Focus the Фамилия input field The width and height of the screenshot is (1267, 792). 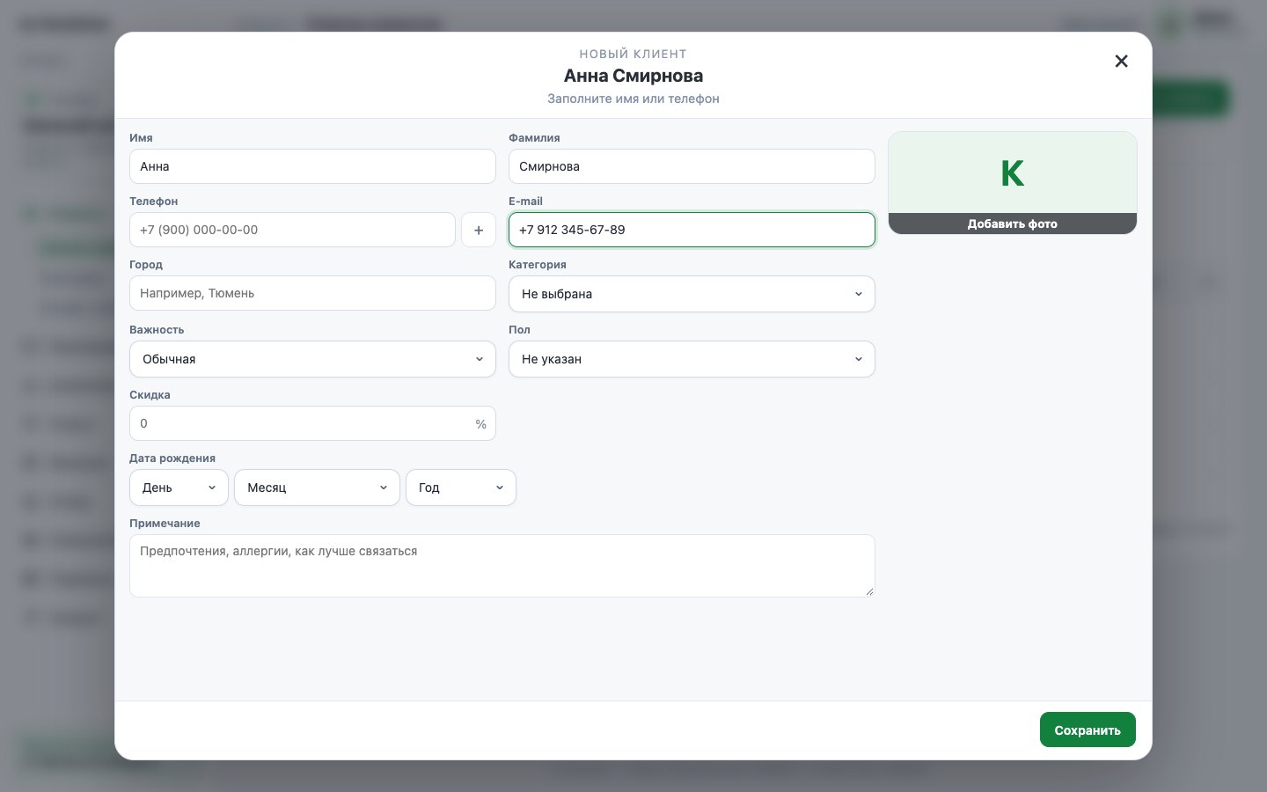pyautogui.click(x=692, y=166)
